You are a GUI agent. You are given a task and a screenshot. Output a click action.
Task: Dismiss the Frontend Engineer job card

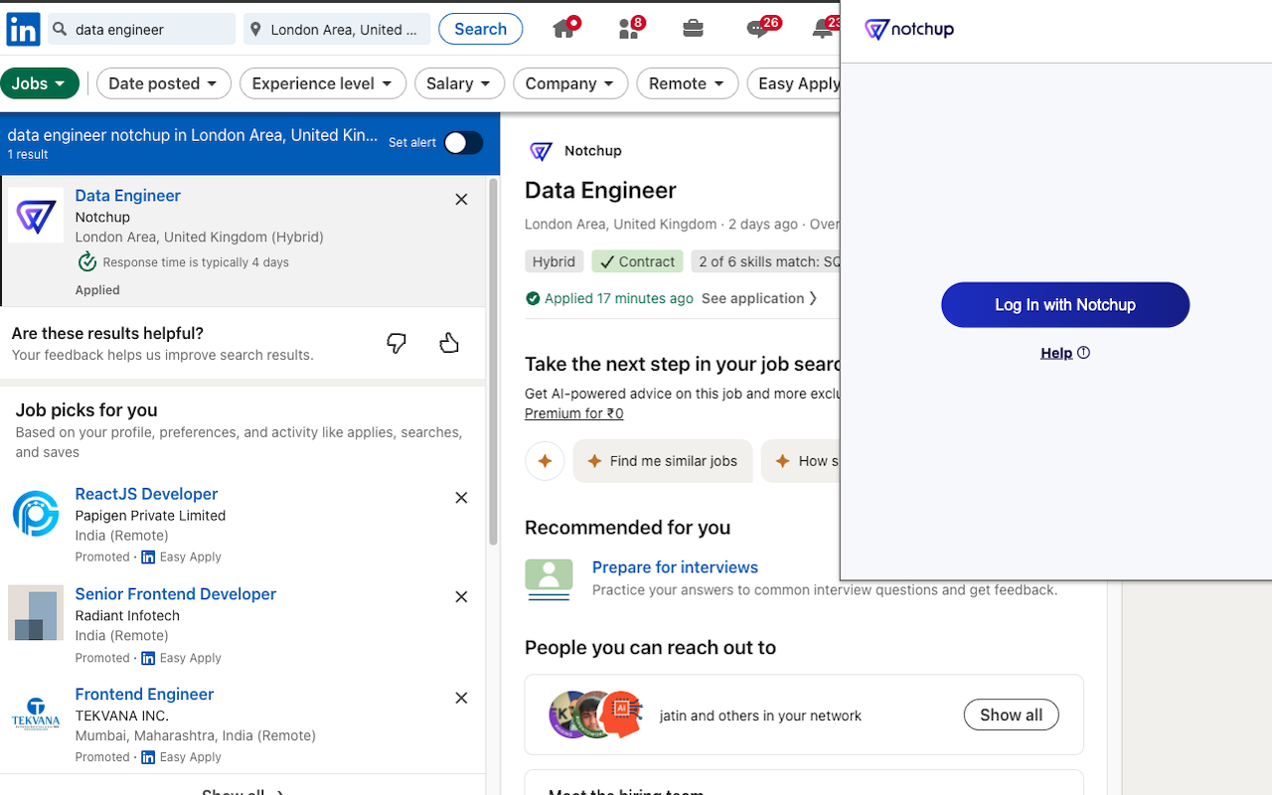pyautogui.click(x=461, y=699)
